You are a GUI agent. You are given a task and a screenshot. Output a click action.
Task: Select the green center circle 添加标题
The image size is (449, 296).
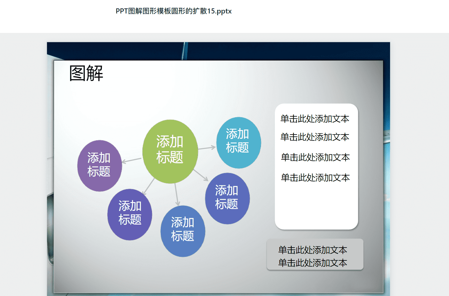coord(170,152)
